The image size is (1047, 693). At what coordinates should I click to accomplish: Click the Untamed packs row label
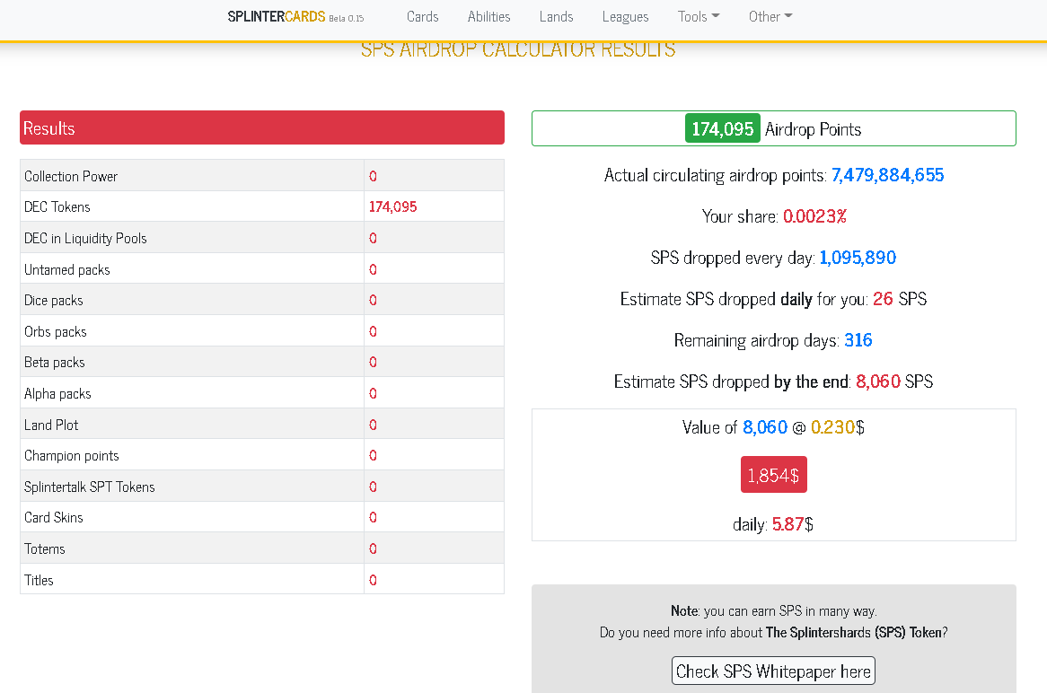pos(66,269)
